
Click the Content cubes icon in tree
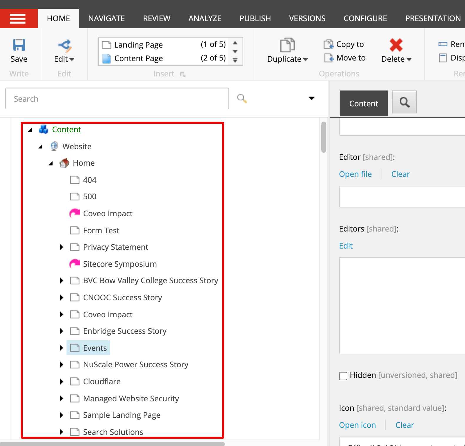point(44,129)
